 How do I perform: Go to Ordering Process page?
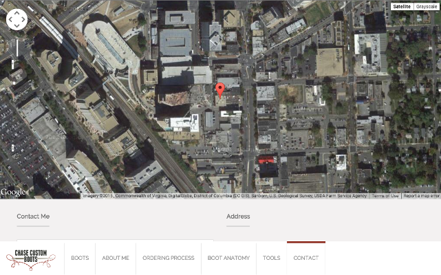click(168, 258)
